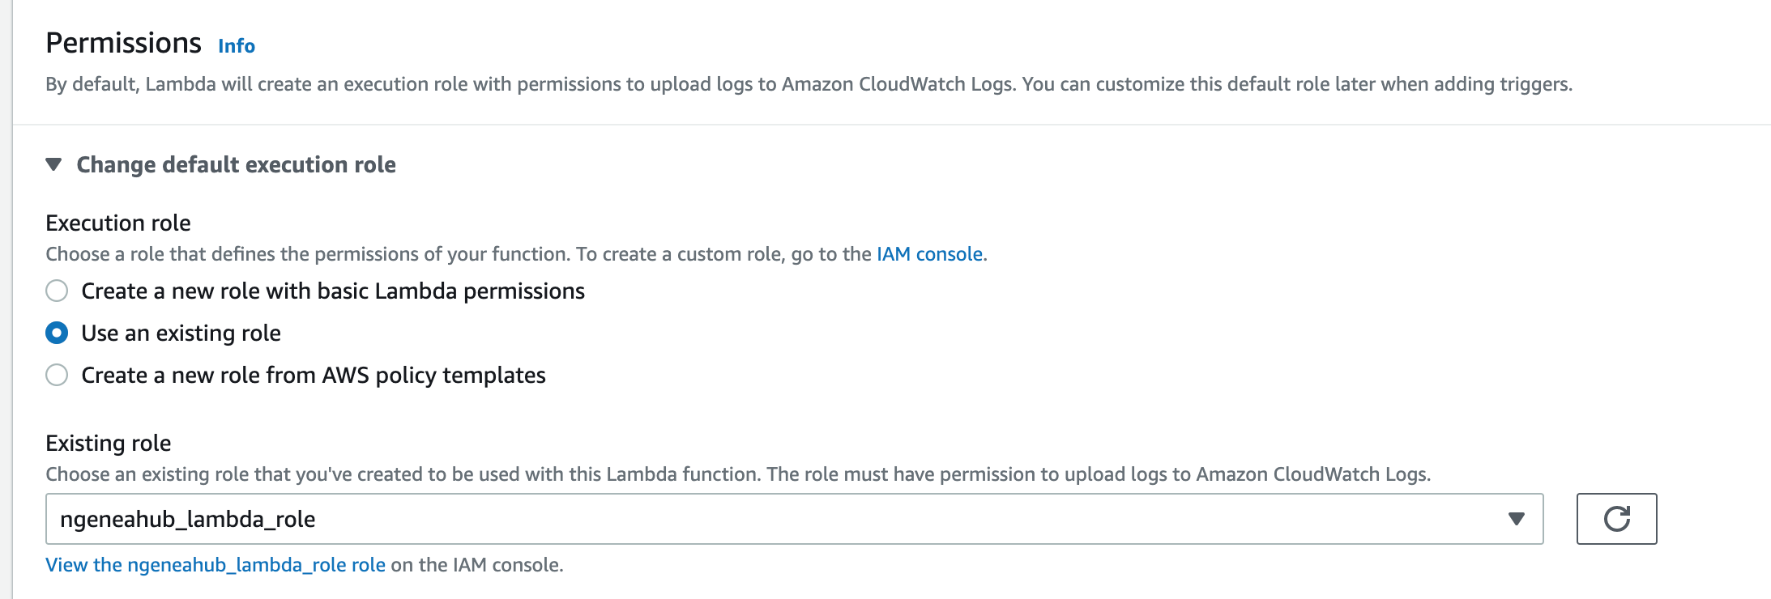Select the Use an existing role radio button

[57, 333]
